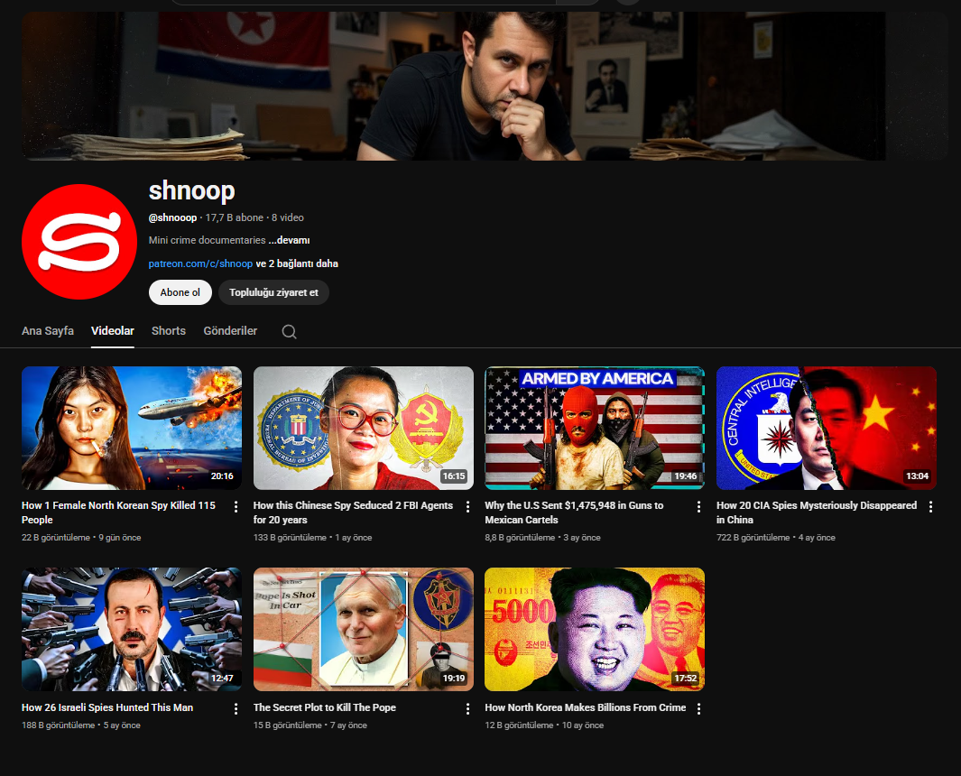The width and height of the screenshot is (961, 776).
Task: Open thumbnail of Chinese Spy FBI Agents video
Action: click(364, 428)
